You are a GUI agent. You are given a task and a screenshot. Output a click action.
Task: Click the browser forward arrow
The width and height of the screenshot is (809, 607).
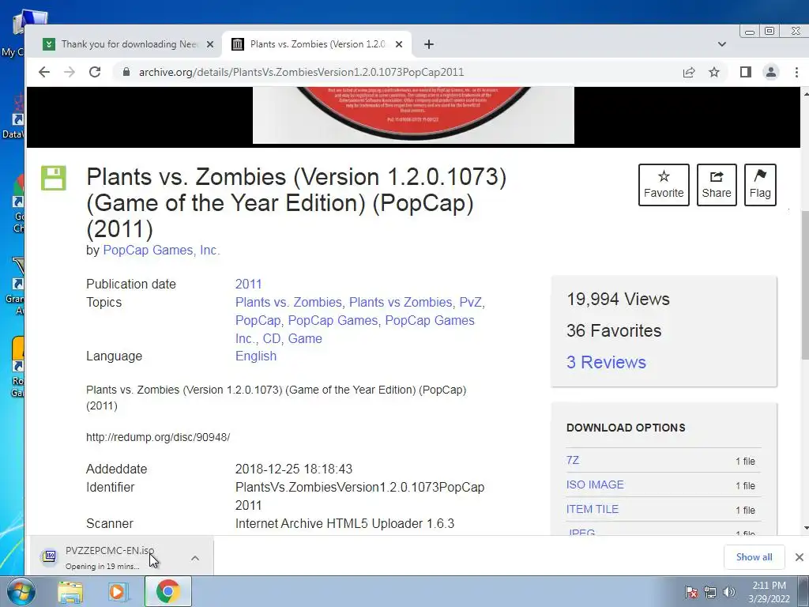tap(70, 72)
